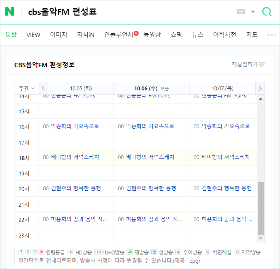Click the schedule scrollbar down arrow

(x=261, y=239)
